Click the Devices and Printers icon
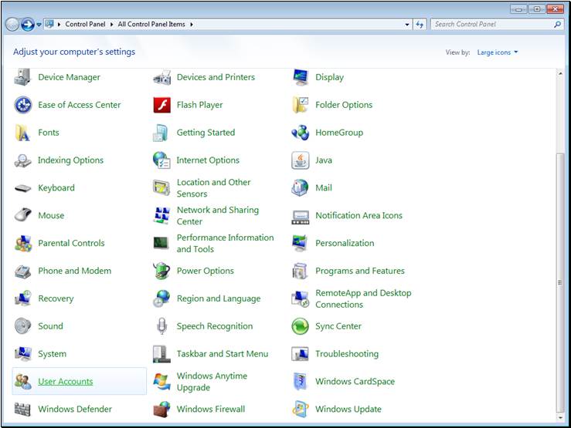 point(161,77)
